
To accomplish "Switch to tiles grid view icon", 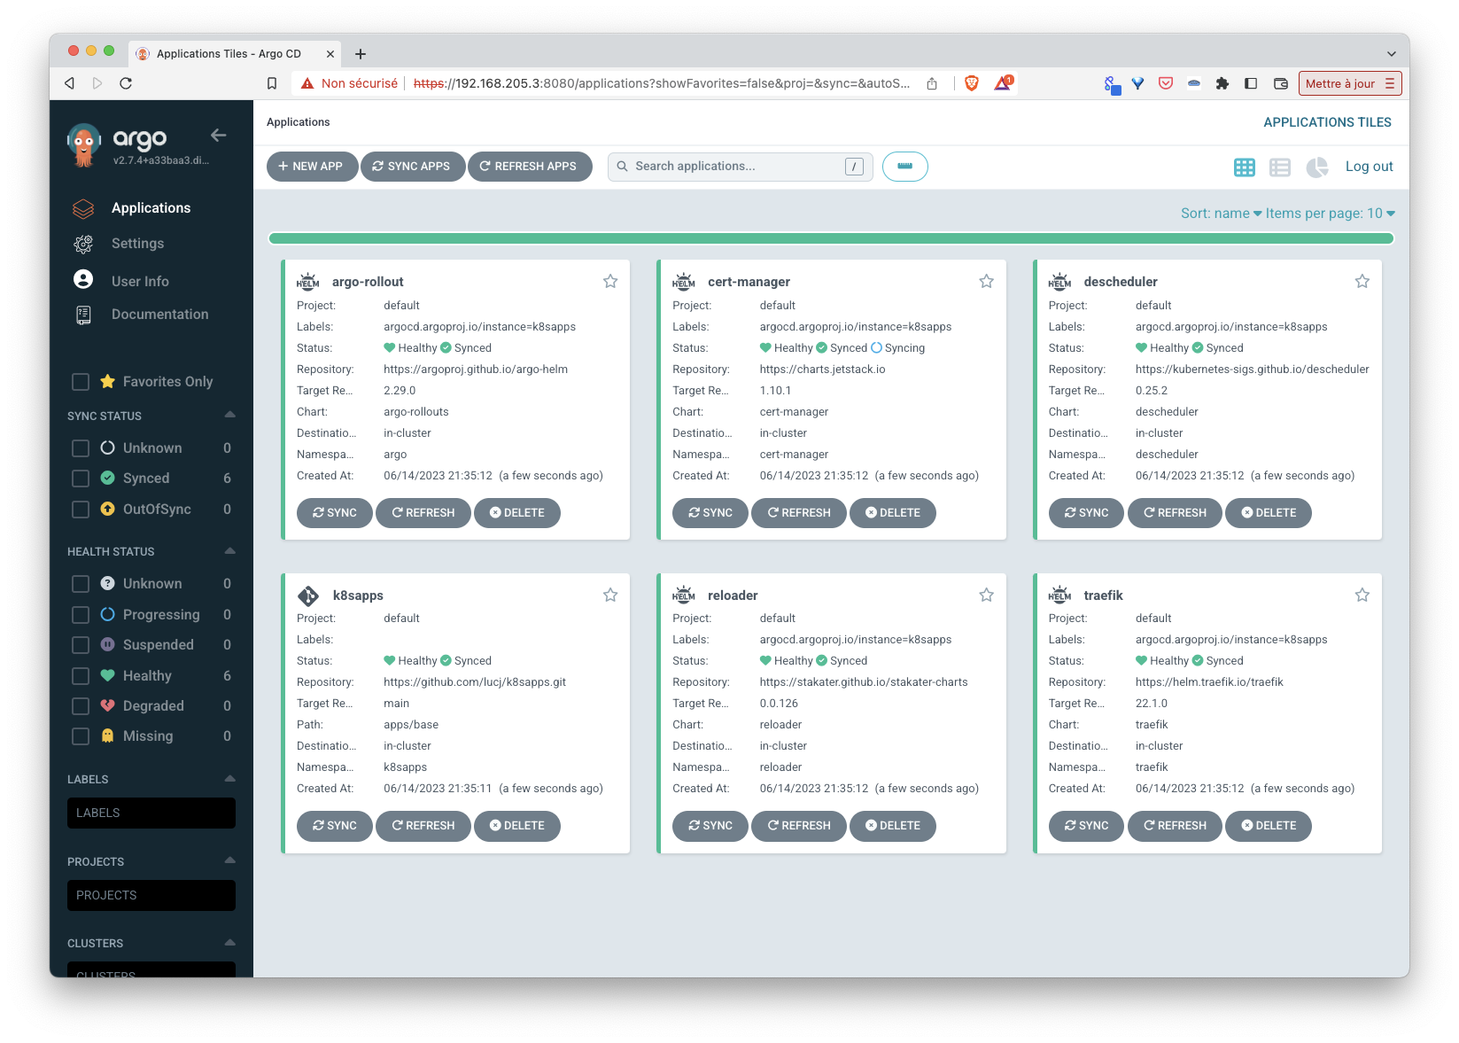I will 1245,167.
